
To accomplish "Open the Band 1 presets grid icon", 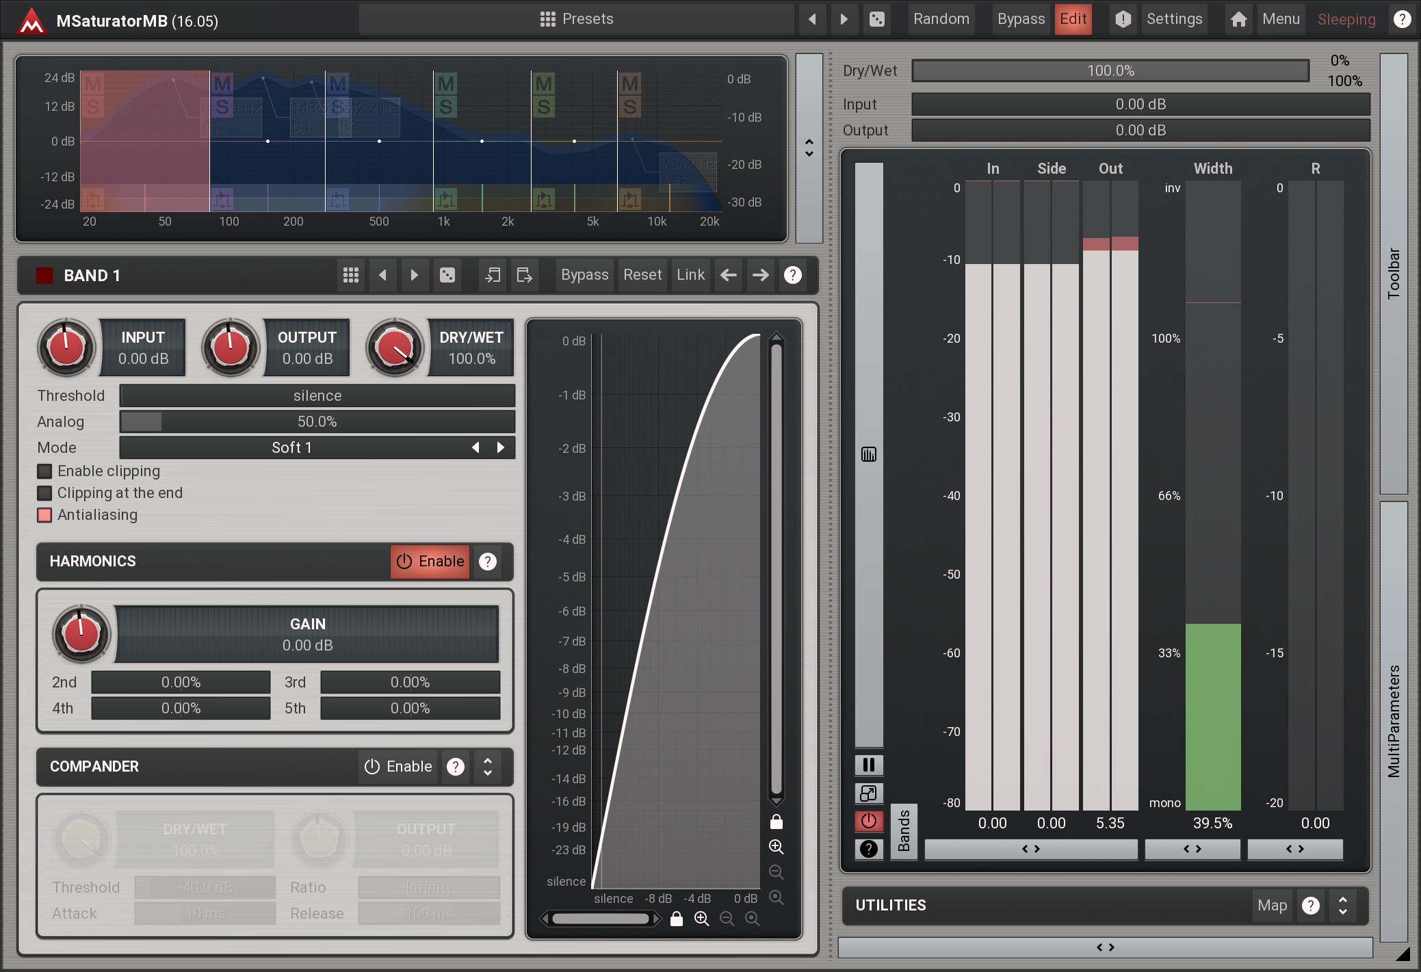I will coord(351,275).
